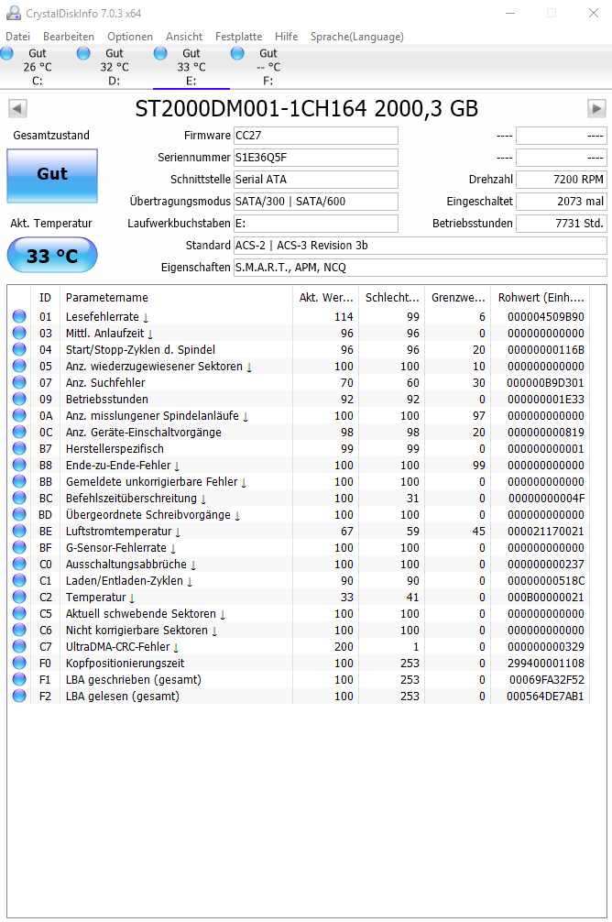
Task: Click status orb for Temperatur C2 row
Action: click(19, 597)
